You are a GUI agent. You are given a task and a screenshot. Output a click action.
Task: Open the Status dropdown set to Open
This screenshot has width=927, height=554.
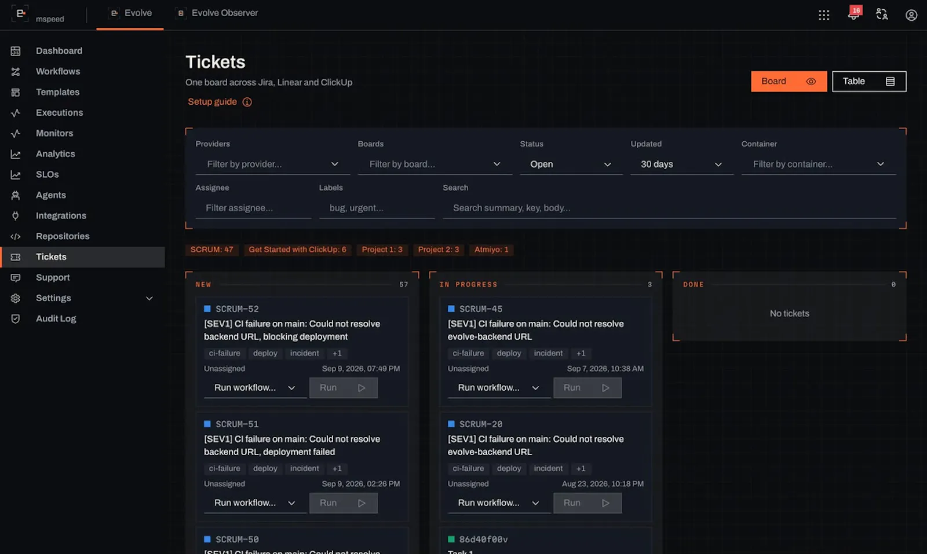click(x=571, y=164)
